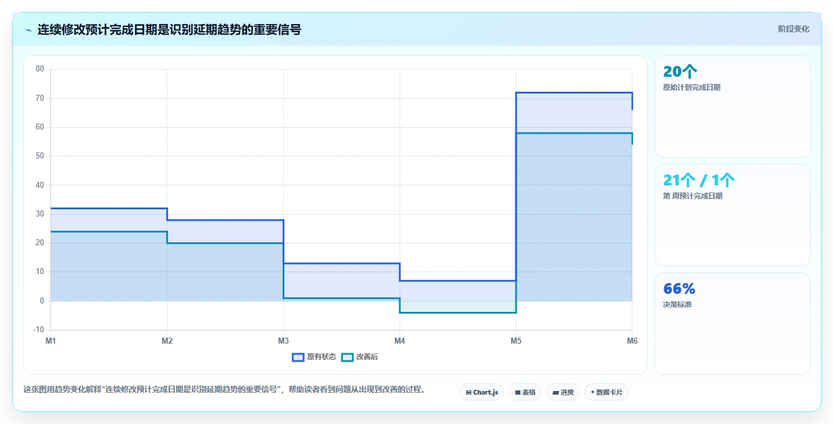
Task: Click the M6 axis label
Action: point(632,341)
